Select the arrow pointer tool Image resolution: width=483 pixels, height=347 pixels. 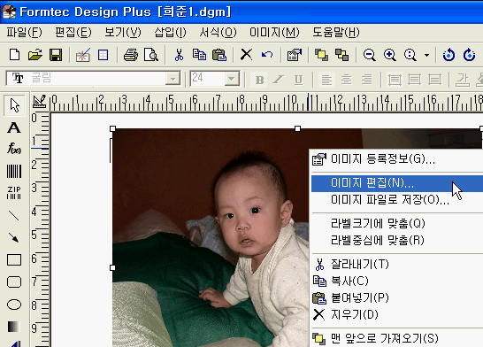[x=14, y=105]
